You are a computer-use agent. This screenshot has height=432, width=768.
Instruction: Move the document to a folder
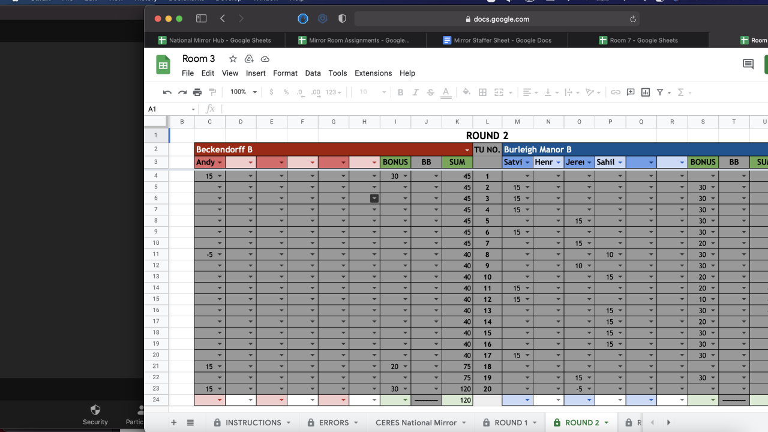(249, 59)
